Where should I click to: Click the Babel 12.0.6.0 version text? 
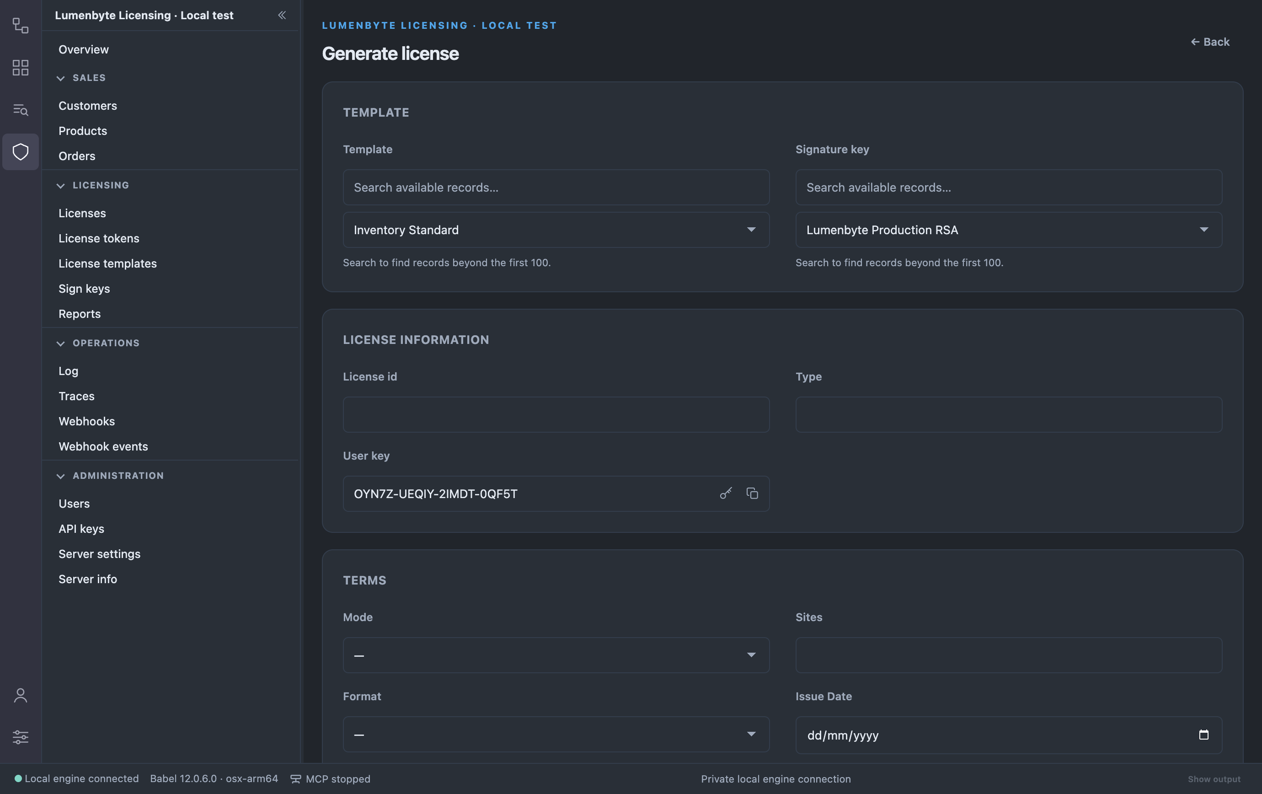[x=214, y=778]
